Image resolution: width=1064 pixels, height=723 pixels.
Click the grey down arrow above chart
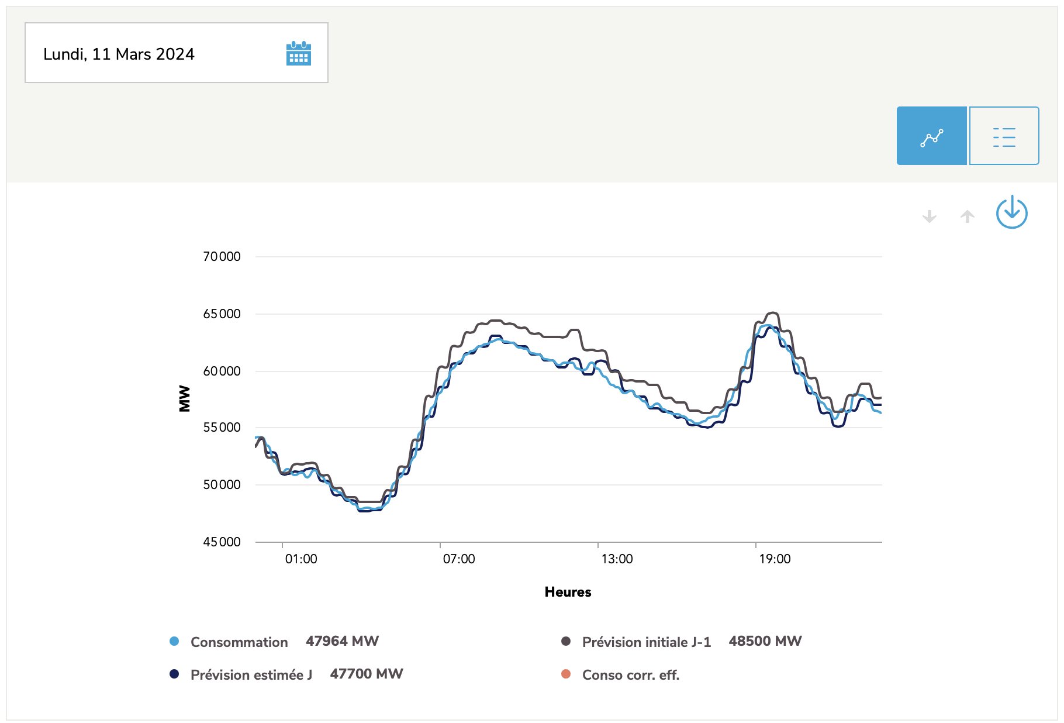pyautogui.click(x=929, y=216)
